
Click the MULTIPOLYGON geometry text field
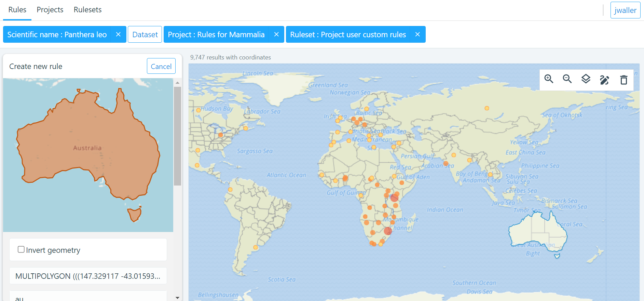(x=88, y=276)
